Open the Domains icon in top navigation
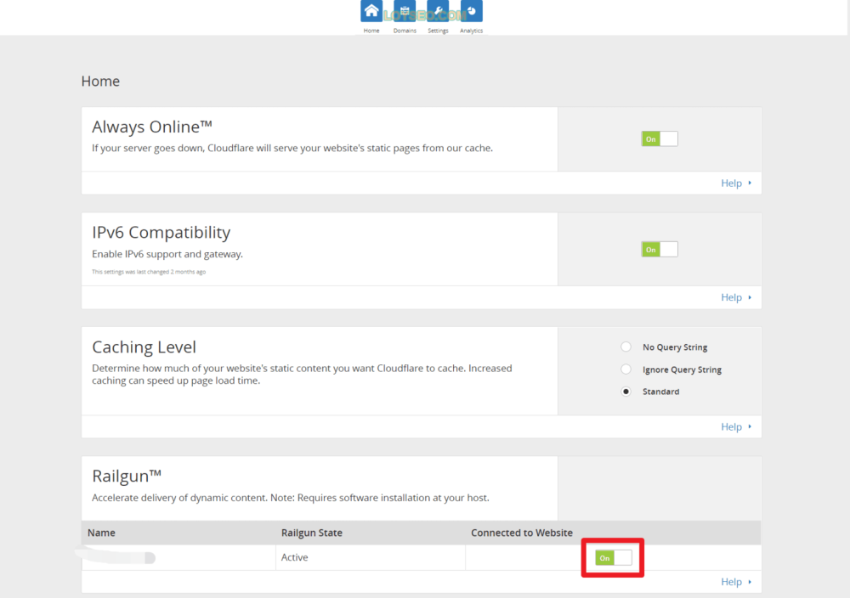Screen dimensions: 850x598 (x=405, y=11)
